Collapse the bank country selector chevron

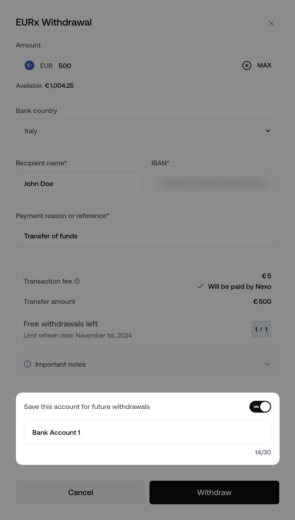268,131
